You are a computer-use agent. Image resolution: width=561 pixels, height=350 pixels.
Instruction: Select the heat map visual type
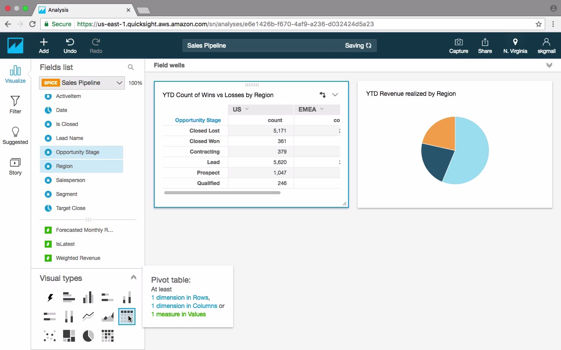coord(107,336)
